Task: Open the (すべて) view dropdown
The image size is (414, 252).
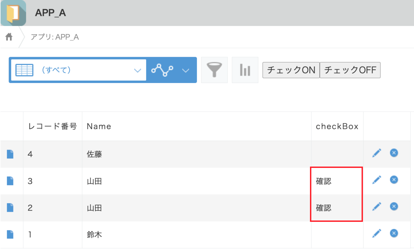Action: point(137,70)
